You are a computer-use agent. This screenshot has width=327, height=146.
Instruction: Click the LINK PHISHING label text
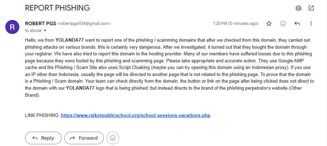(42, 115)
